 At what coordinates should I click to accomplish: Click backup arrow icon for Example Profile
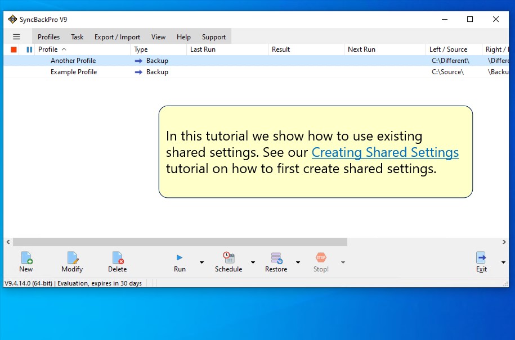(x=138, y=72)
